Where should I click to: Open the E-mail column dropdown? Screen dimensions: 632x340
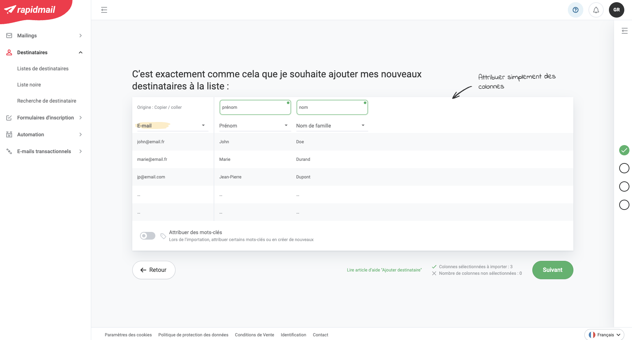[172, 126]
